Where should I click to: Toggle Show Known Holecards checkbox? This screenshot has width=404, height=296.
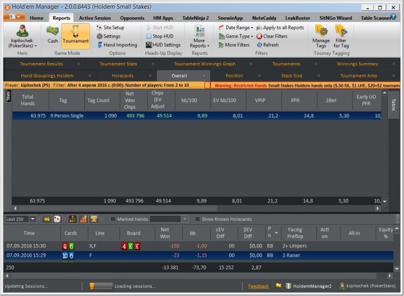point(198,219)
